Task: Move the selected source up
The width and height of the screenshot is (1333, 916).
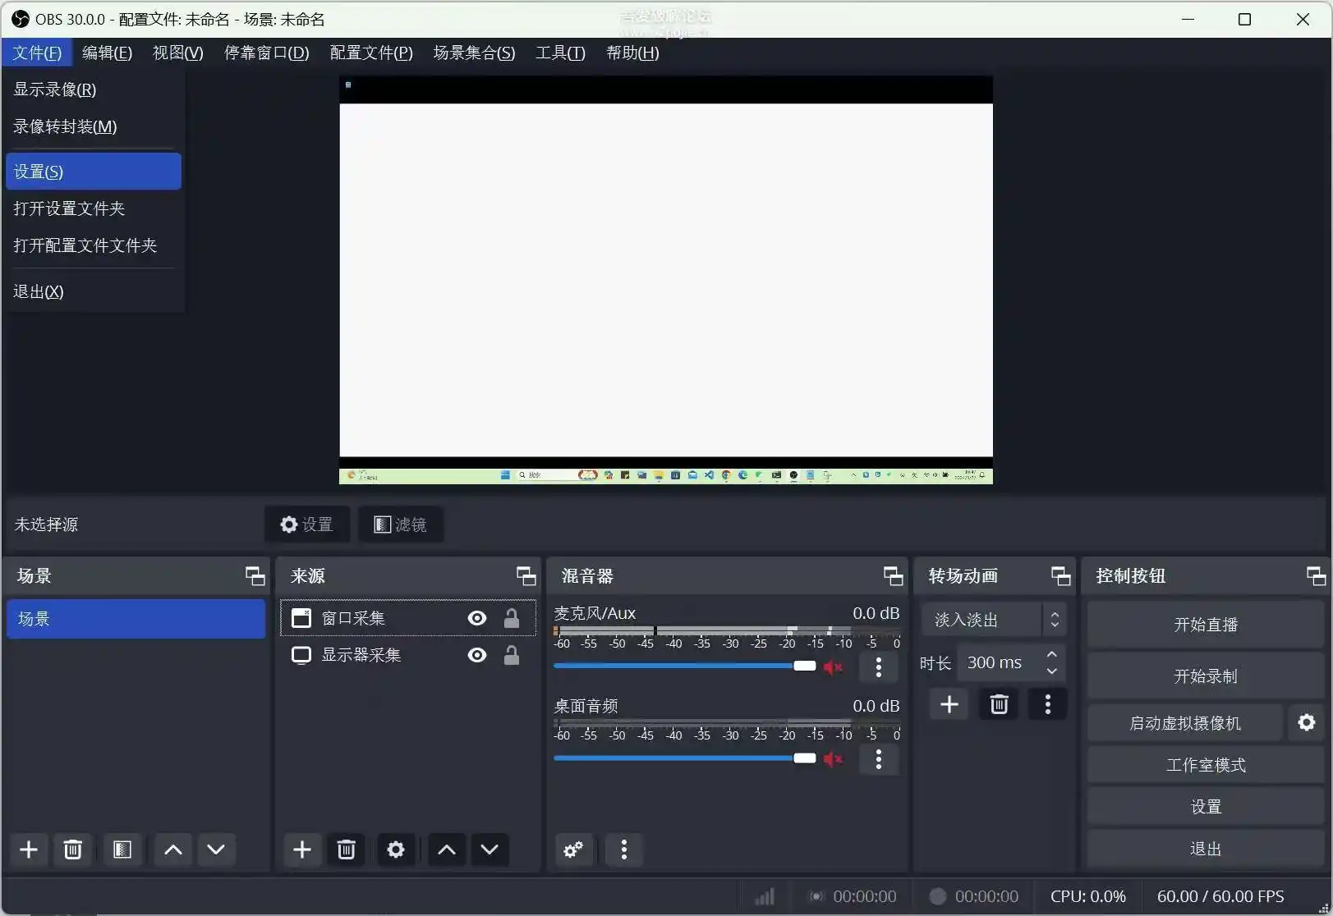Action: tap(445, 850)
